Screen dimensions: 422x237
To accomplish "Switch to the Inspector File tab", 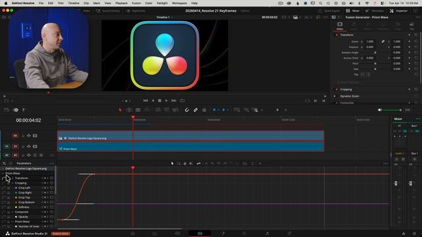I will click(x=411, y=26).
